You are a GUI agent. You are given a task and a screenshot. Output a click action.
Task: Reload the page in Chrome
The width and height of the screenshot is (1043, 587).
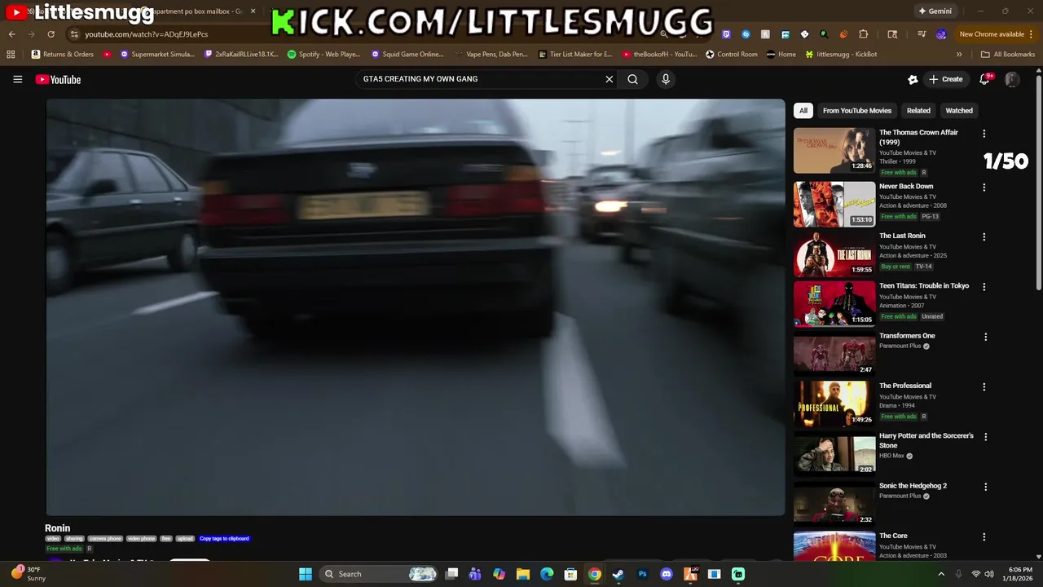click(x=51, y=34)
